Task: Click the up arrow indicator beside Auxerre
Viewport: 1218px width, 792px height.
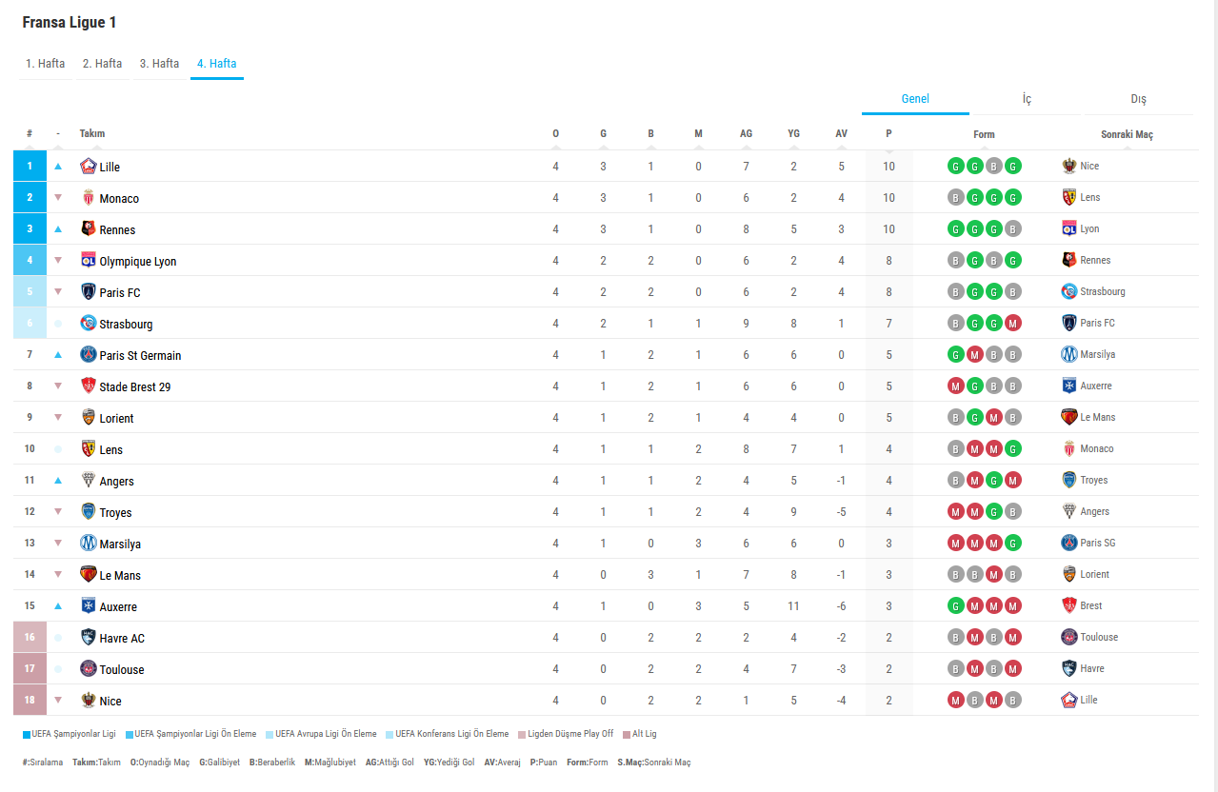Action: [x=58, y=606]
